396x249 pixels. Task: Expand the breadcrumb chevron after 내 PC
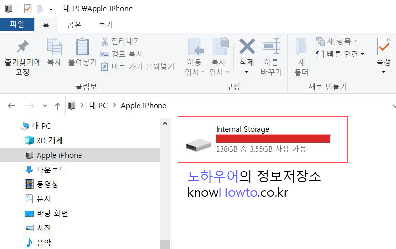(115, 105)
